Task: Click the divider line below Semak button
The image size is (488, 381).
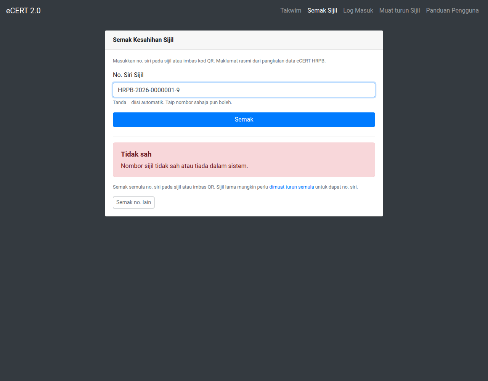Action: (244, 136)
